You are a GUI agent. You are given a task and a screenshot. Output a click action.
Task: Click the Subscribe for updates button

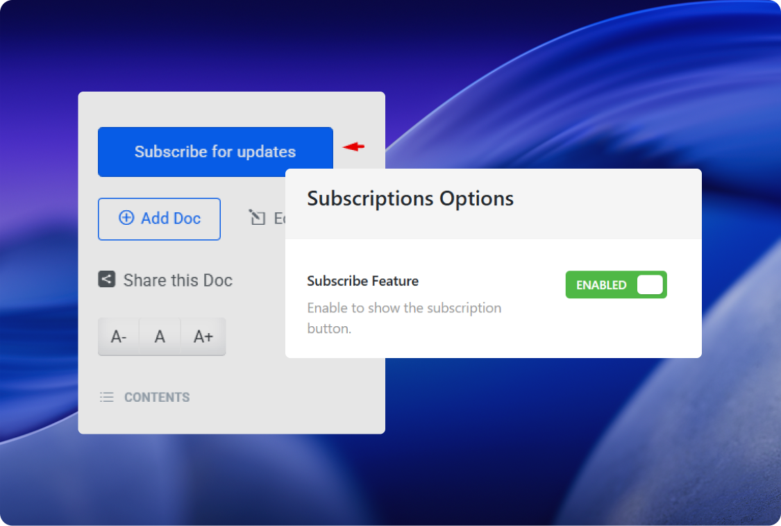coord(215,152)
